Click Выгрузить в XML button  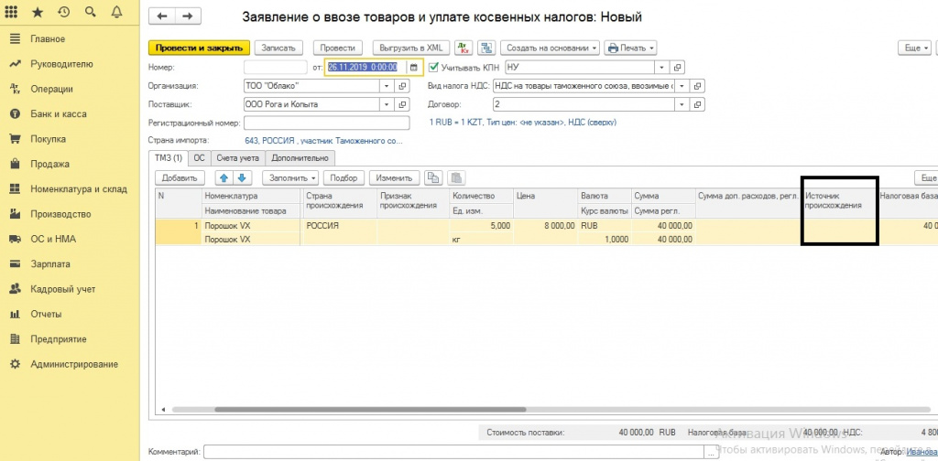pyautogui.click(x=411, y=48)
